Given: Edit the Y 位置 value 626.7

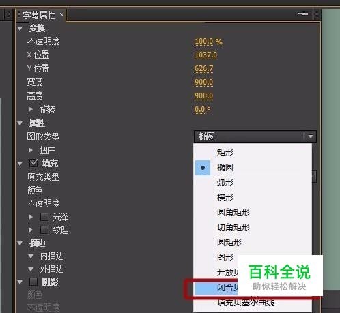Looking at the screenshot, I should pos(203,68).
